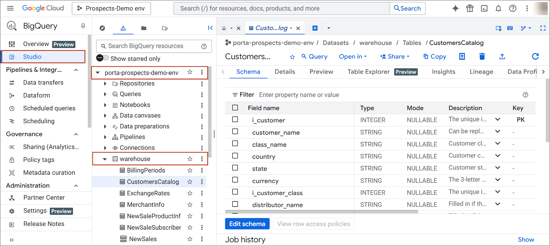Click the Copy button
Screen dimensions: 550x246
(435, 57)
